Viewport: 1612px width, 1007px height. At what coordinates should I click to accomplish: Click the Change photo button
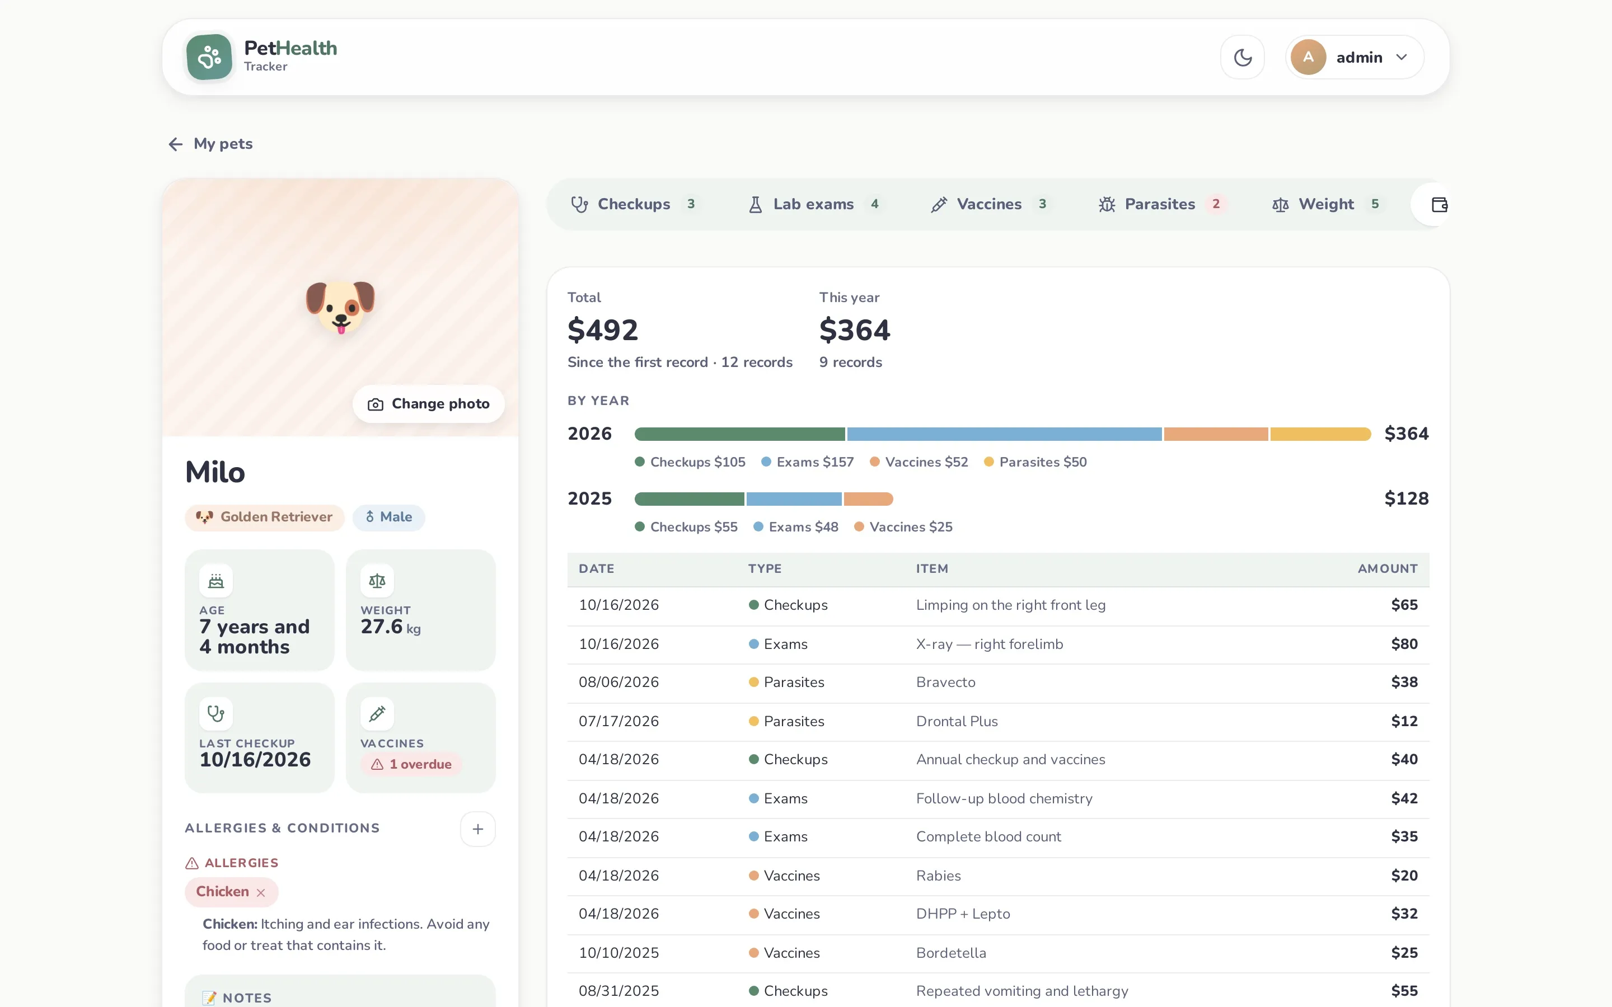coord(428,403)
